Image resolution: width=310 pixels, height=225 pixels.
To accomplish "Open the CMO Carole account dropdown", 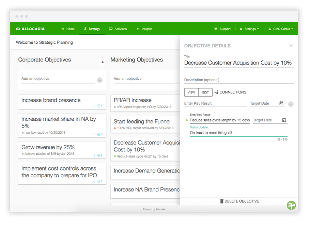I will 281,29.
